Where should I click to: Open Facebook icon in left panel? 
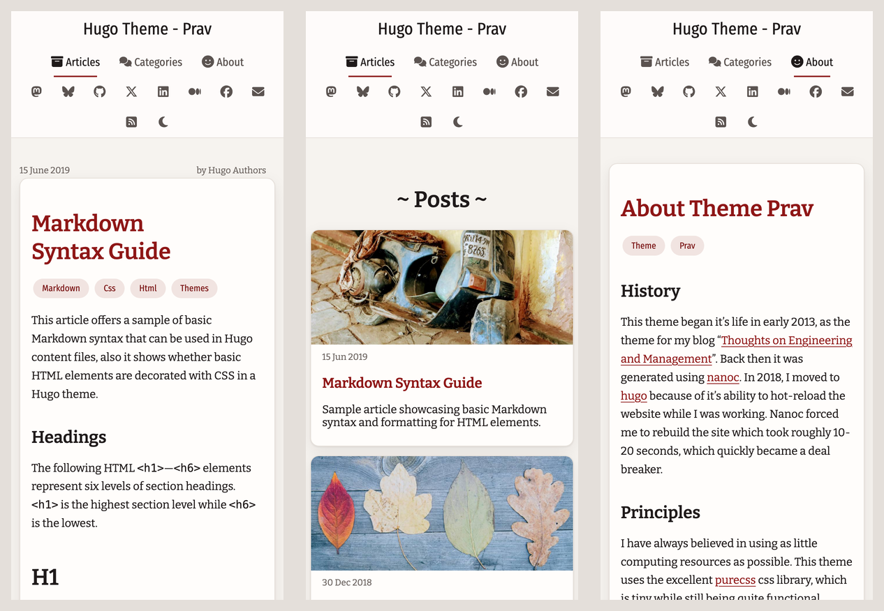pos(226,91)
